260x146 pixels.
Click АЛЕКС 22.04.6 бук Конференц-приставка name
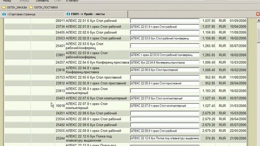pyautogui.click(x=97, y=62)
